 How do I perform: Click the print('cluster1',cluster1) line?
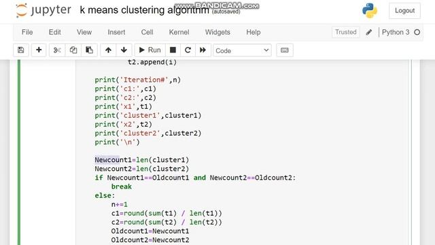coord(148,116)
